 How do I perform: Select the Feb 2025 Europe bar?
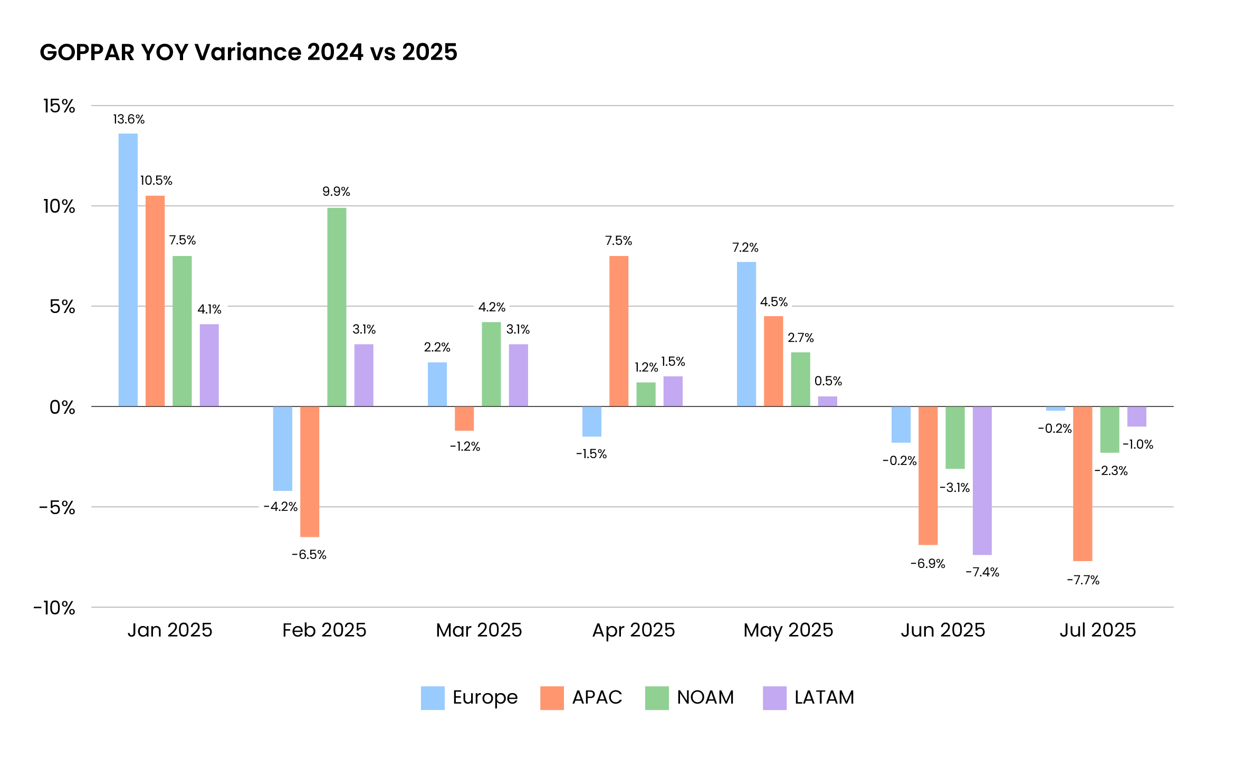pos(283,448)
